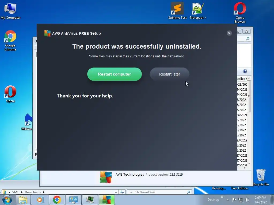Click the Search Downloads field
274x205 pixels.
click(159, 192)
